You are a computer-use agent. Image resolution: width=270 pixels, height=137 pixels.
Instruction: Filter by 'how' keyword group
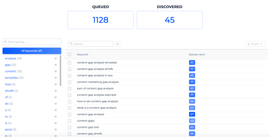(x=10, y=84)
